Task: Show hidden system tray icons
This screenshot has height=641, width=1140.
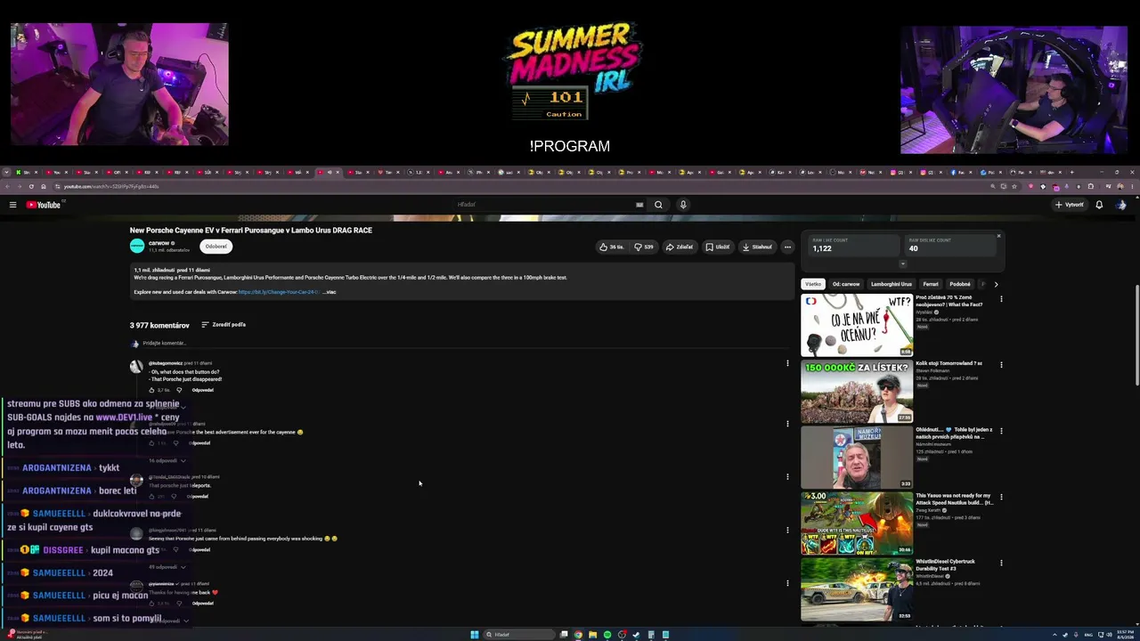Action: tap(1054, 635)
